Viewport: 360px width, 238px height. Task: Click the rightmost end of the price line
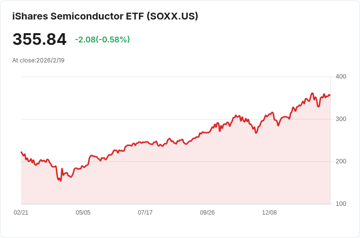click(x=330, y=96)
